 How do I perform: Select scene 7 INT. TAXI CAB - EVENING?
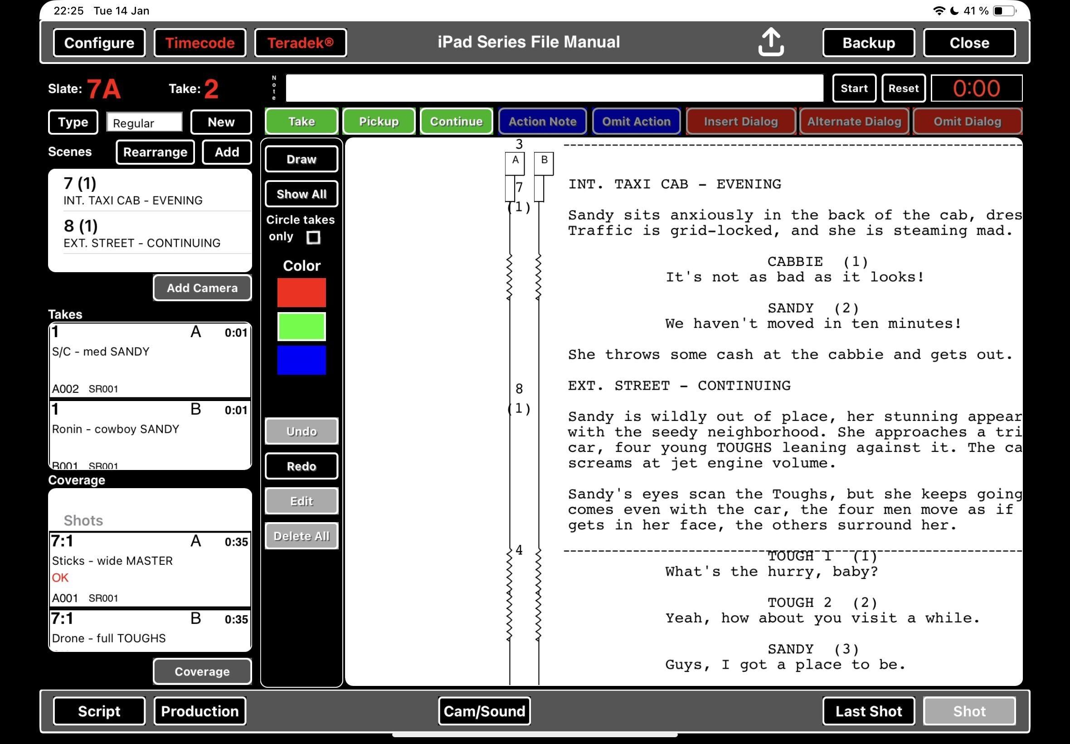point(149,191)
